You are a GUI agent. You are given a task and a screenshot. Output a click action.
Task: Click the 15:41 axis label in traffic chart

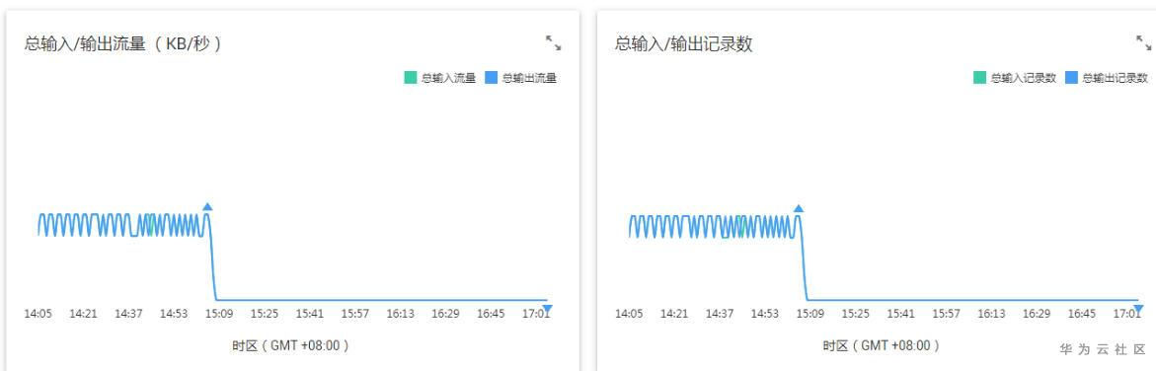point(310,314)
